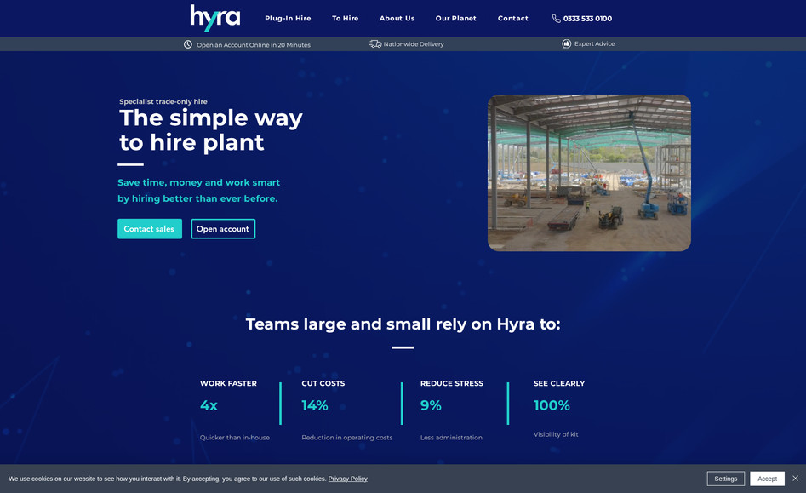Viewport: 806px width, 493px height.
Task: Click the Expert Advice person icon
Action: tap(565, 43)
